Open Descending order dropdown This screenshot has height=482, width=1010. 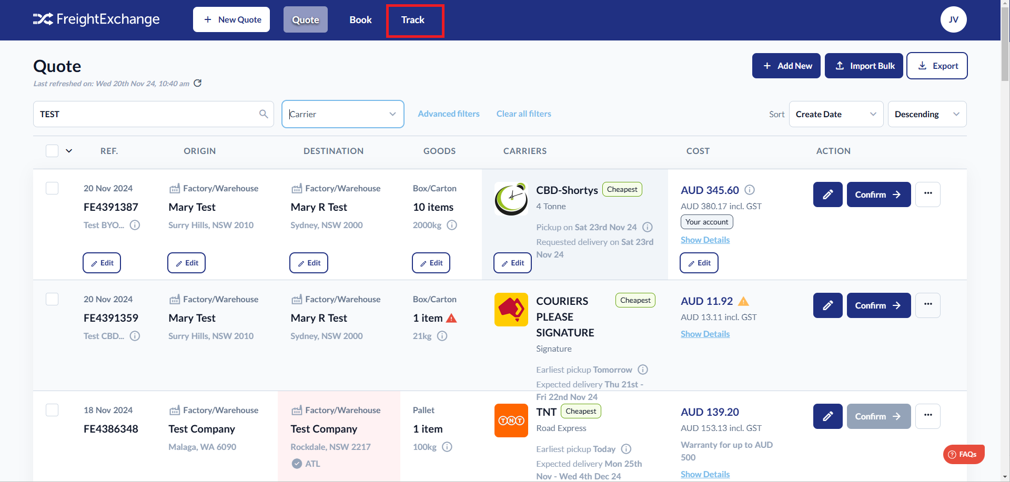point(927,114)
